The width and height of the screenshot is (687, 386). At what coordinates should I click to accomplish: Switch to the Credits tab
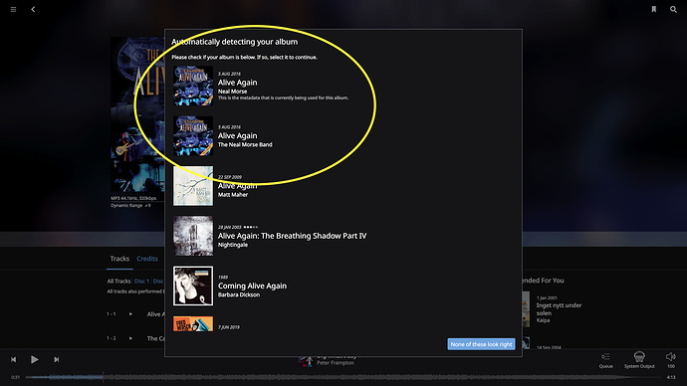pos(147,259)
